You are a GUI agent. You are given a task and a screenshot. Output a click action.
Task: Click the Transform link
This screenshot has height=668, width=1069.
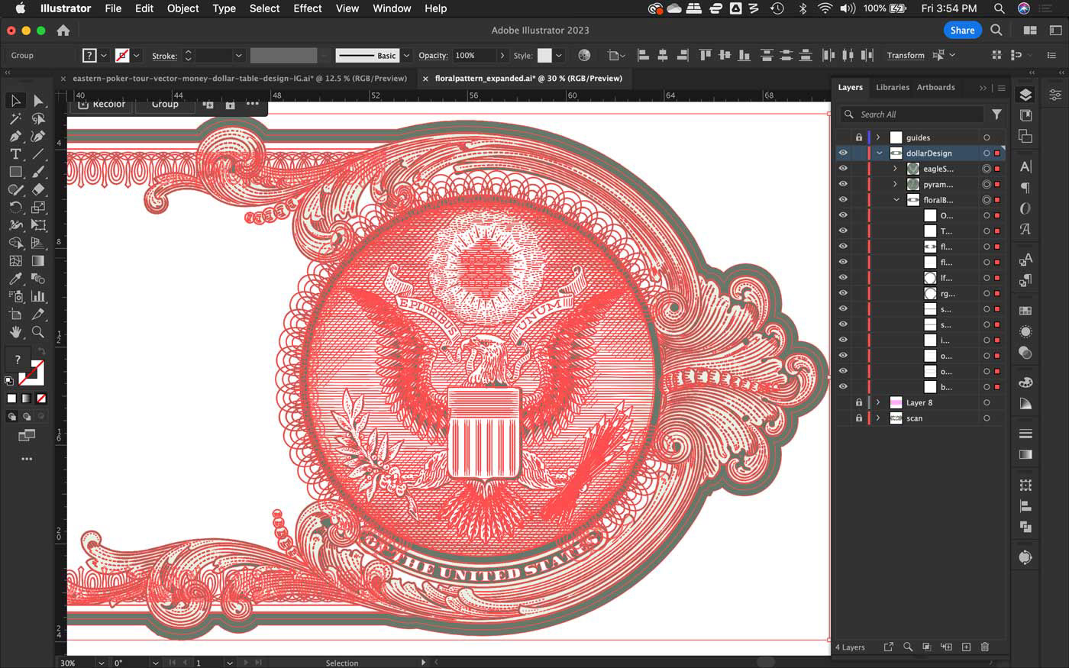tap(906, 56)
